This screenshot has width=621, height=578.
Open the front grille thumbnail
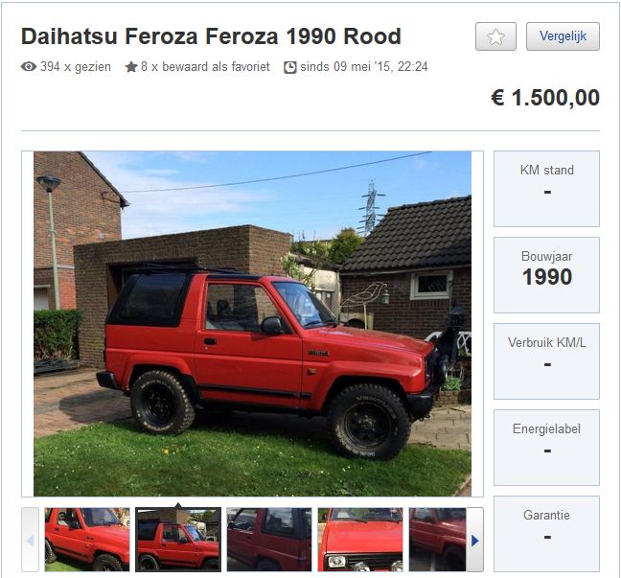[x=360, y=540]
